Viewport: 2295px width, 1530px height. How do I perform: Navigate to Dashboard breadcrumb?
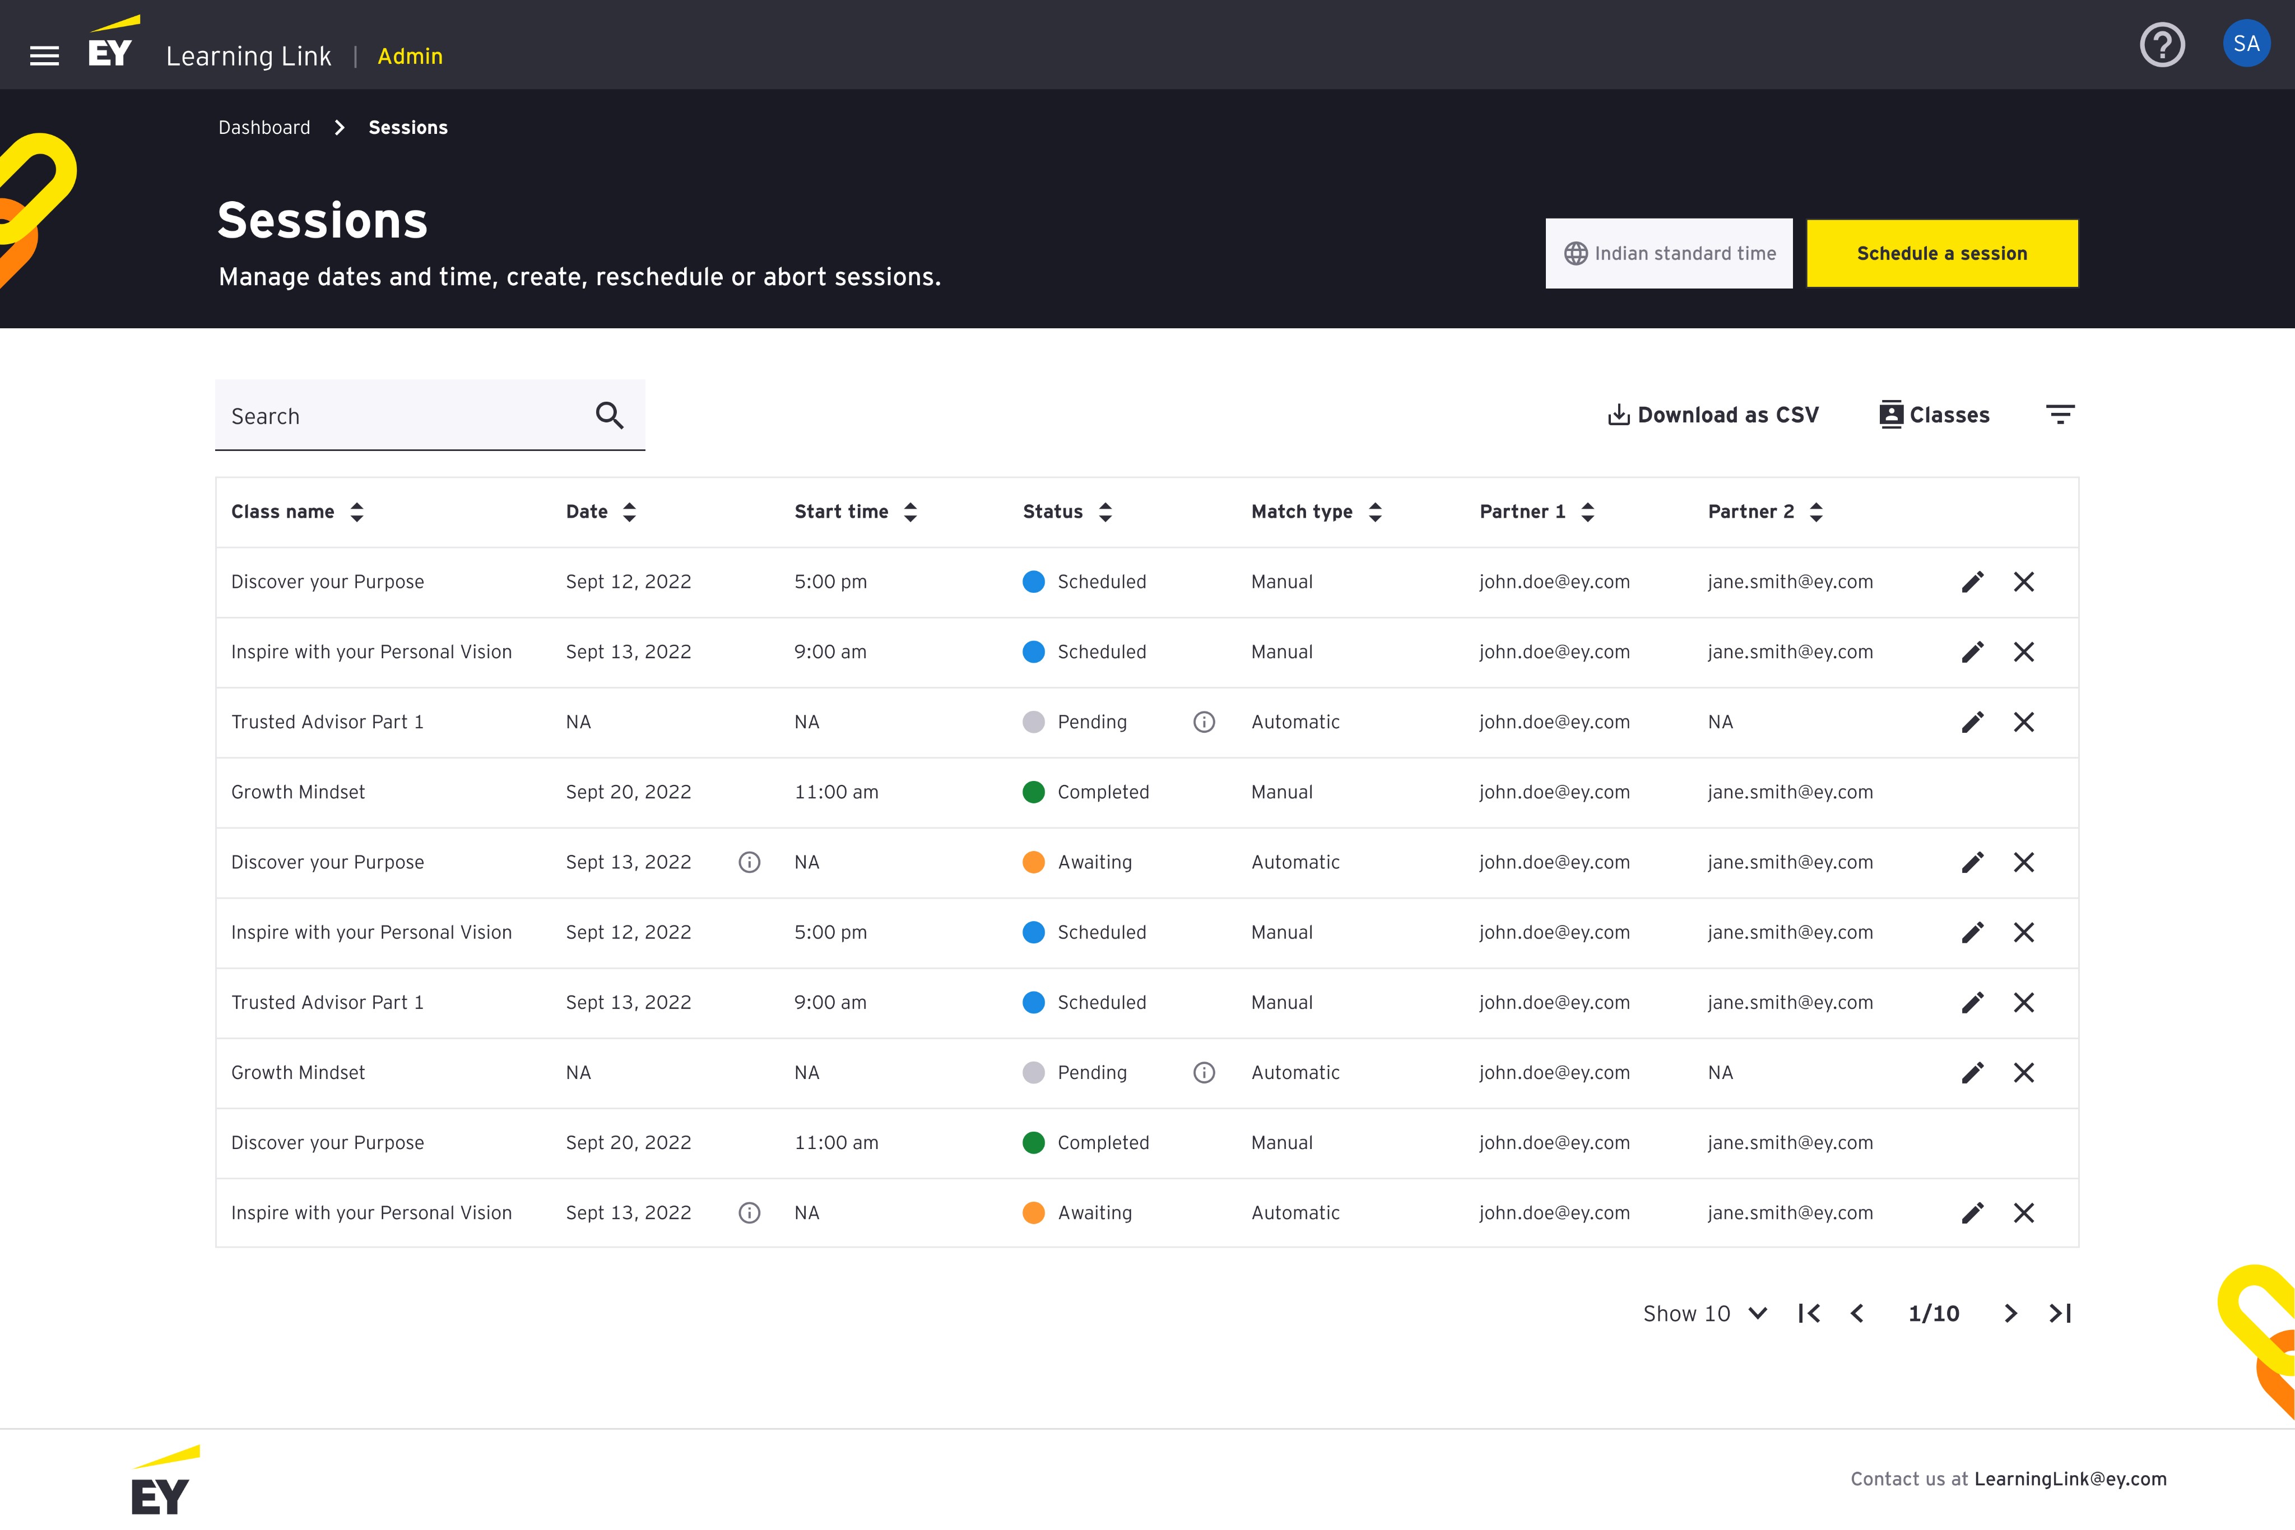(264, 128)
